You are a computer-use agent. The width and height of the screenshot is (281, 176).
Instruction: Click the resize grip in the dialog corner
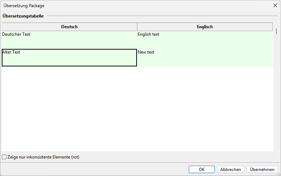pyautogui.click(x=278, y=174)
